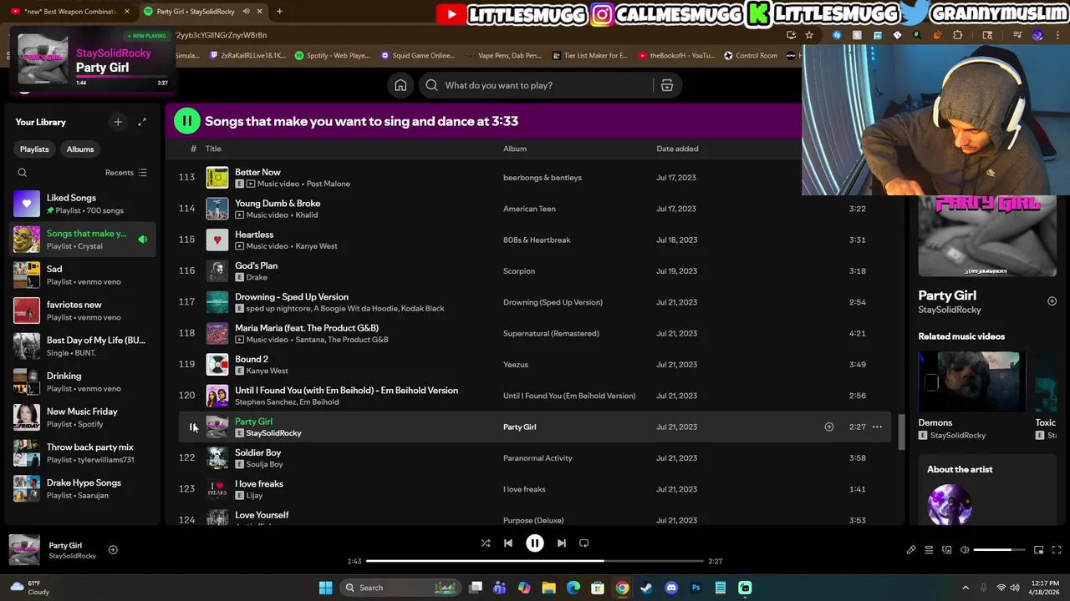The image size is (1070, 601).
Task: Mute the Spotify volume
Action: point(965,550)
